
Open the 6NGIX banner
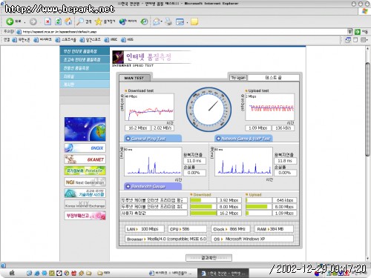tap(85, 148)
